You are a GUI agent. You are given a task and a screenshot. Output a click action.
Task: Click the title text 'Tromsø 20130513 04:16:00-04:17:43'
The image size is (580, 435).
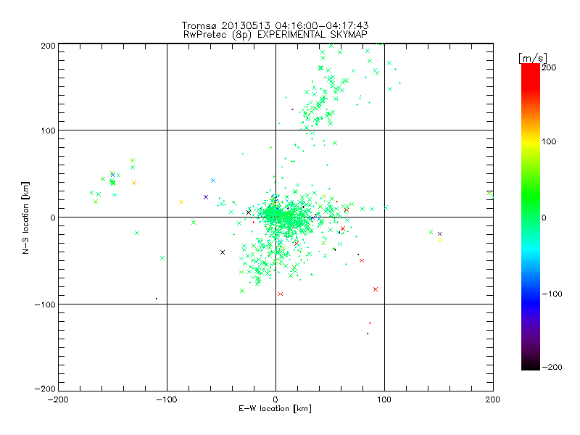(x=275, y=25)
